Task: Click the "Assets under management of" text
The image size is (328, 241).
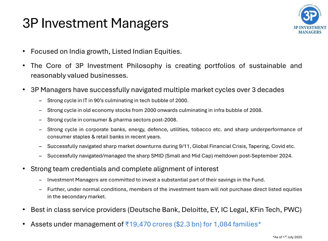Action: coord(77,224)
